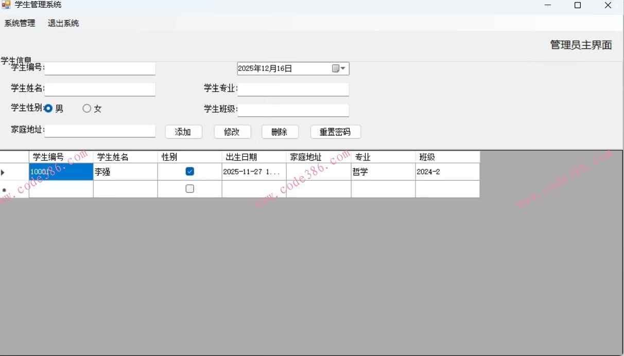Select the 女 gender radio button

tap(85, 108)
